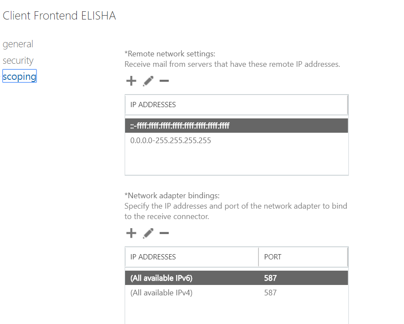The height and width of the screenshot is (324, 404).
Task: Select the scoping section link
Action: (19, 76)
